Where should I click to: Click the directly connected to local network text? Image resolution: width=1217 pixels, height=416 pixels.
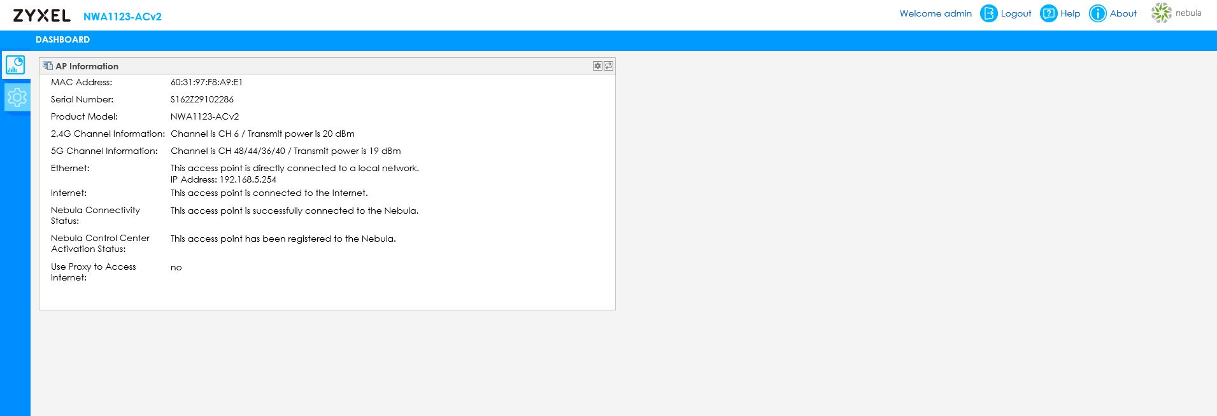click(294, 168)
